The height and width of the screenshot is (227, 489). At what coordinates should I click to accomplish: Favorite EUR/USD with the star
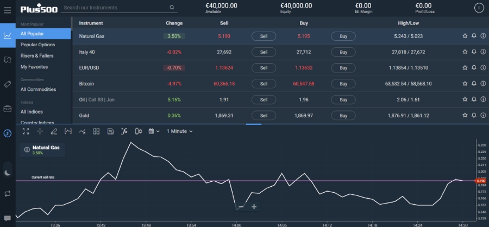coord(465,68)
